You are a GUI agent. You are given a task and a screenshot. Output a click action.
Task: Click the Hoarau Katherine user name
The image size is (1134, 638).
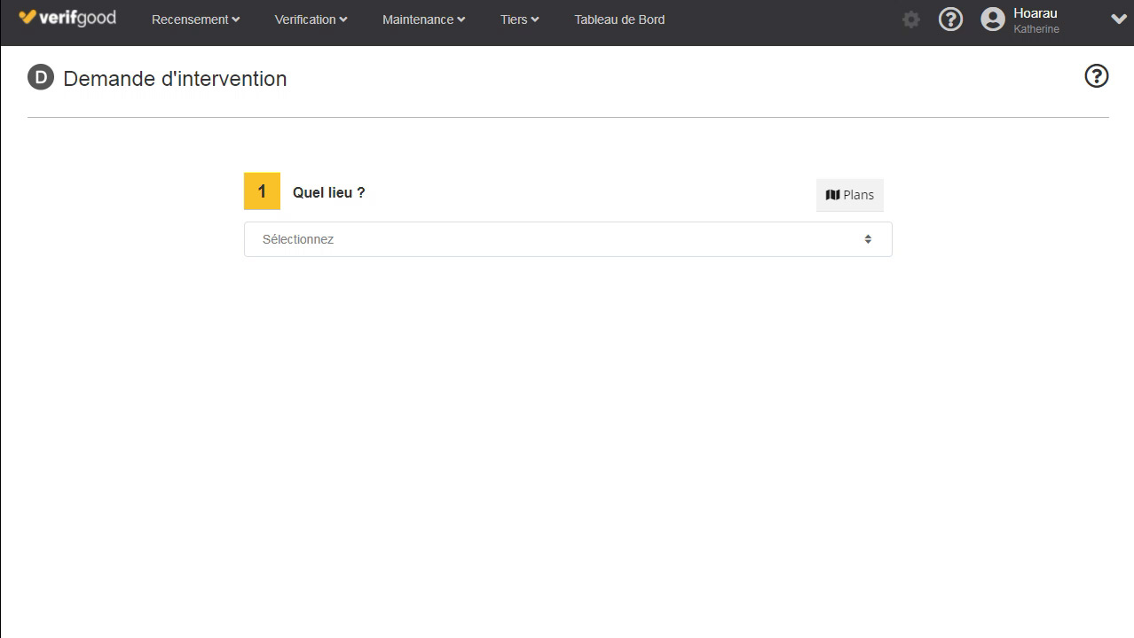1036,20
